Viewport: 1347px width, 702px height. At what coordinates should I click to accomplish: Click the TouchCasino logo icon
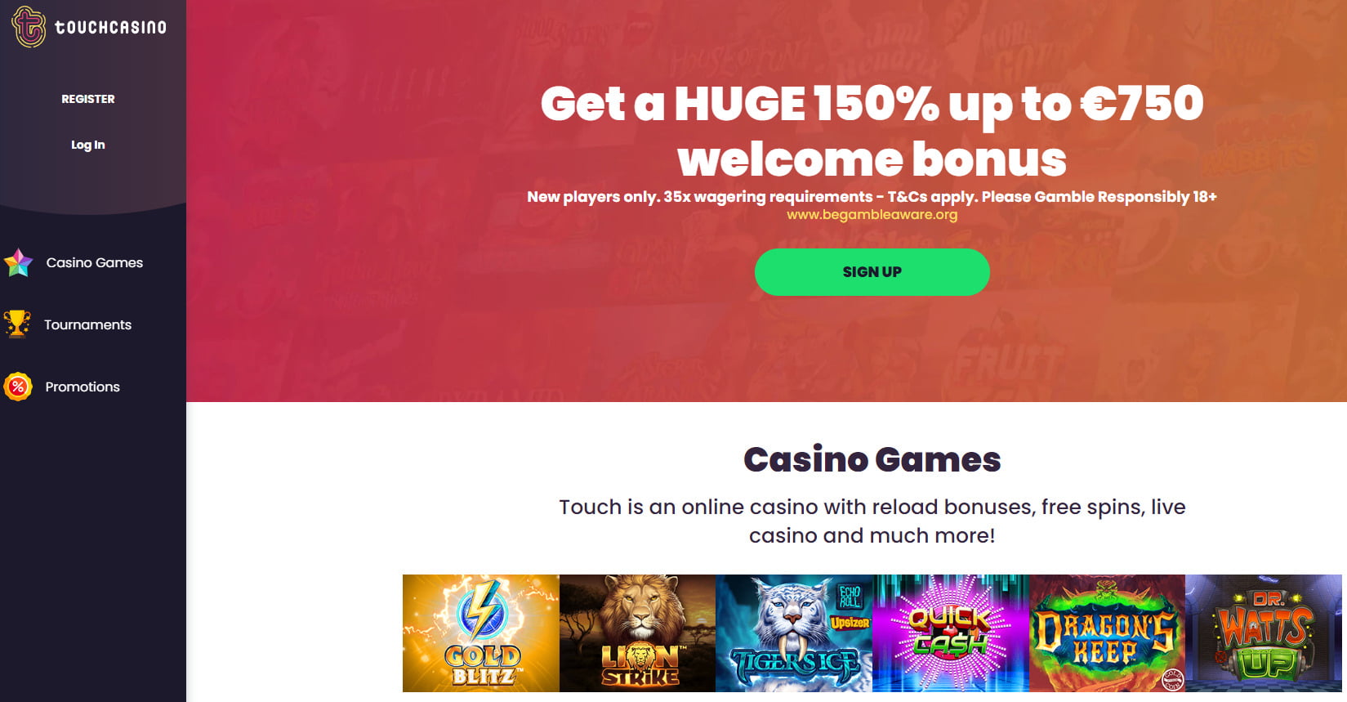[x=29, y=26]
